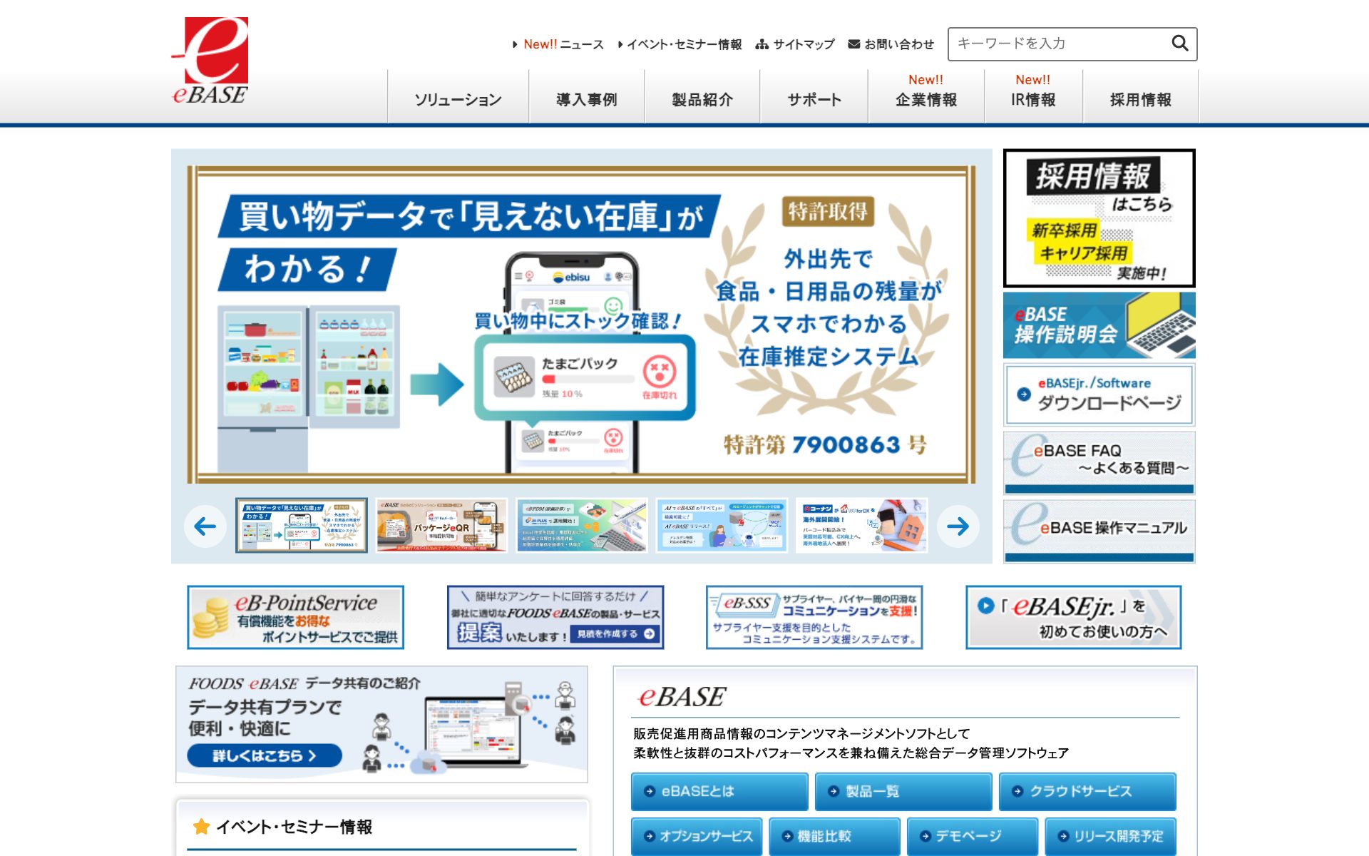
Task: Click the search magnifier icon
Action: [x=1179, y=44]
